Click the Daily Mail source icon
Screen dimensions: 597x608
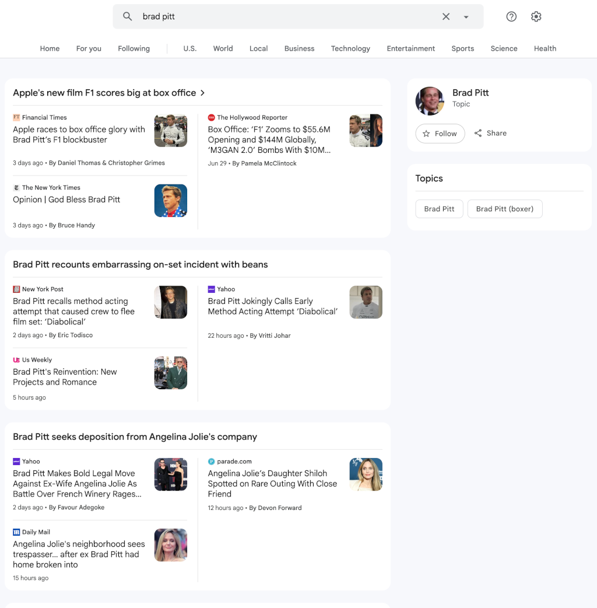(16, 532)
